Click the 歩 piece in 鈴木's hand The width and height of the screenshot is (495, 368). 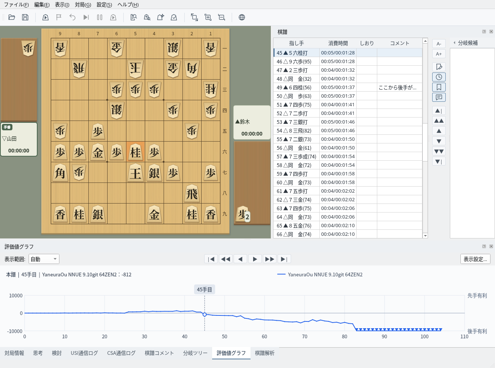tap(243, 214)
